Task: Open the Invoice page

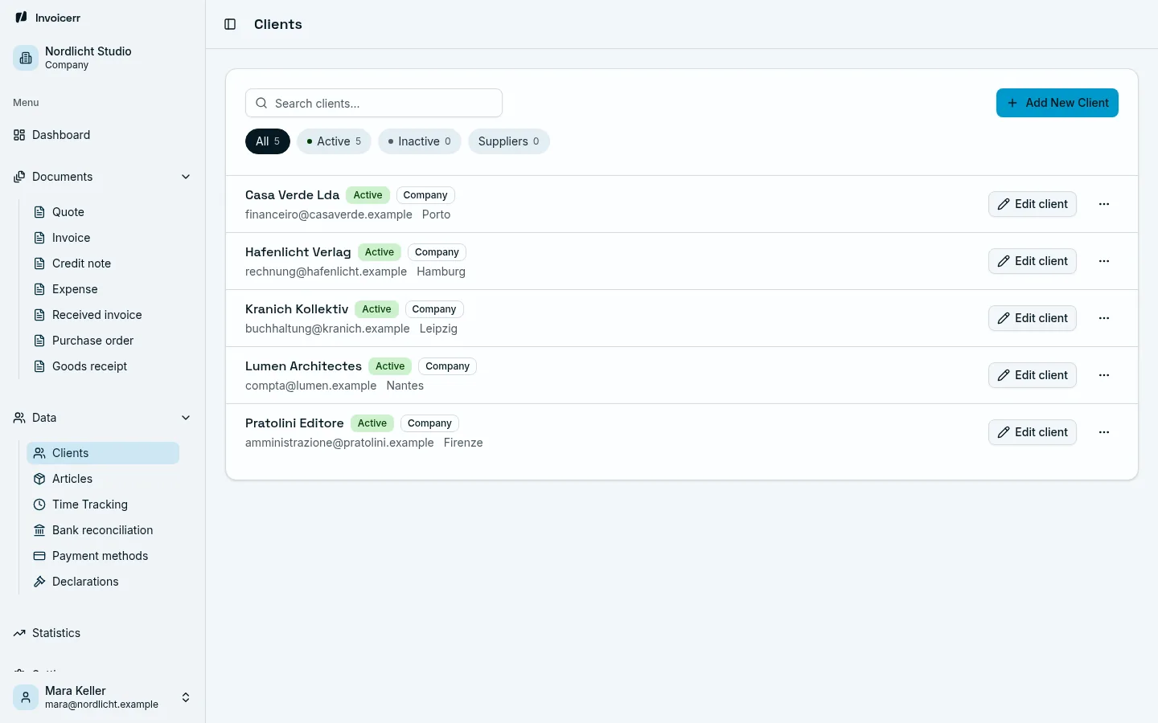Action: pos(103,238)
